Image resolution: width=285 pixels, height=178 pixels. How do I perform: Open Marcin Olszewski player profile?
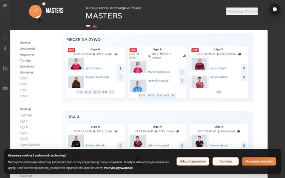pyautogui.click(x=159, y=72)
